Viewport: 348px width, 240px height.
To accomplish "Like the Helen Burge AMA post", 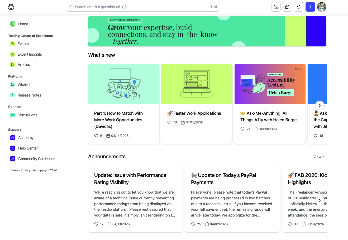I will [242, 129].
